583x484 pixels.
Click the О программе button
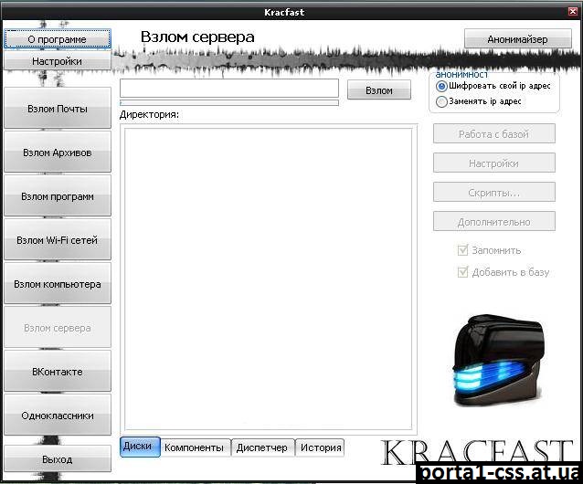(57, 39)
